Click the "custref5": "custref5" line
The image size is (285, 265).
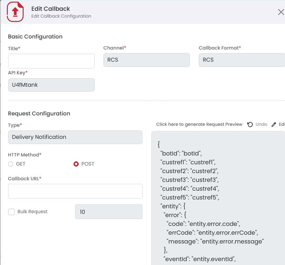pyautogui.click(x=190, y=198)
